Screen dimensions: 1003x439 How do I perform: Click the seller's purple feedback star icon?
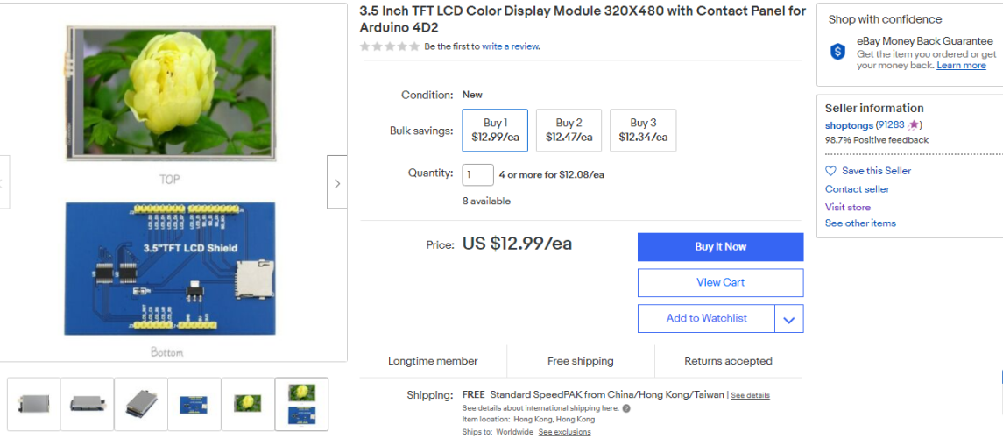[x=914, y=124]
